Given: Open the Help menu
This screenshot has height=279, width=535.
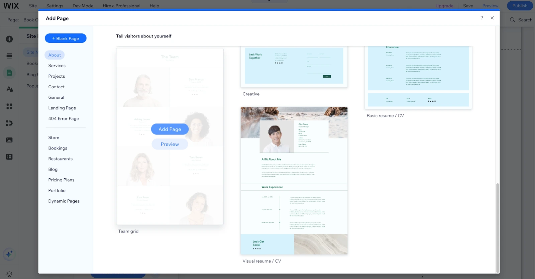Looking at the screenshot, I should tap(154, 6).
